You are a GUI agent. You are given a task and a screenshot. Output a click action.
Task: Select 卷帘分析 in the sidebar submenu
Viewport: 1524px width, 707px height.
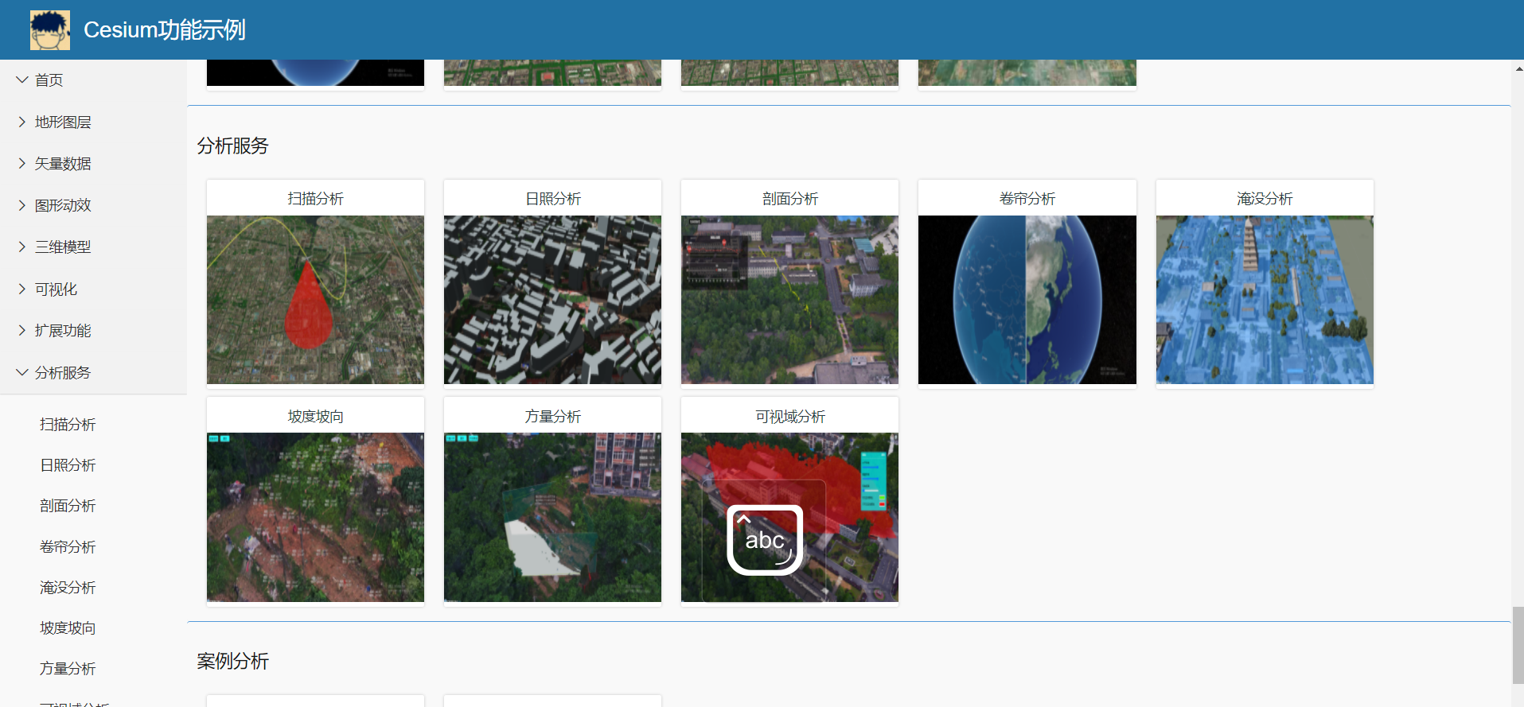(x=68, y=547)
